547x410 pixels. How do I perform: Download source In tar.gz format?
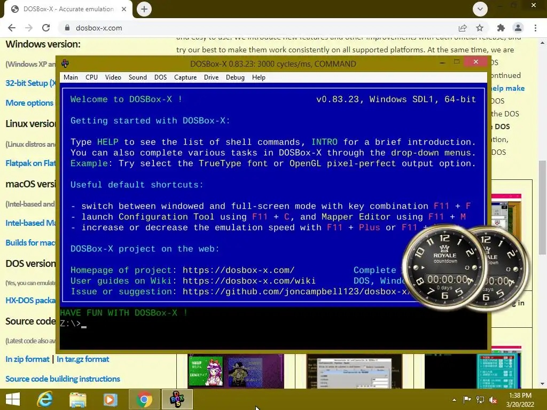click(x=83, y=359)
